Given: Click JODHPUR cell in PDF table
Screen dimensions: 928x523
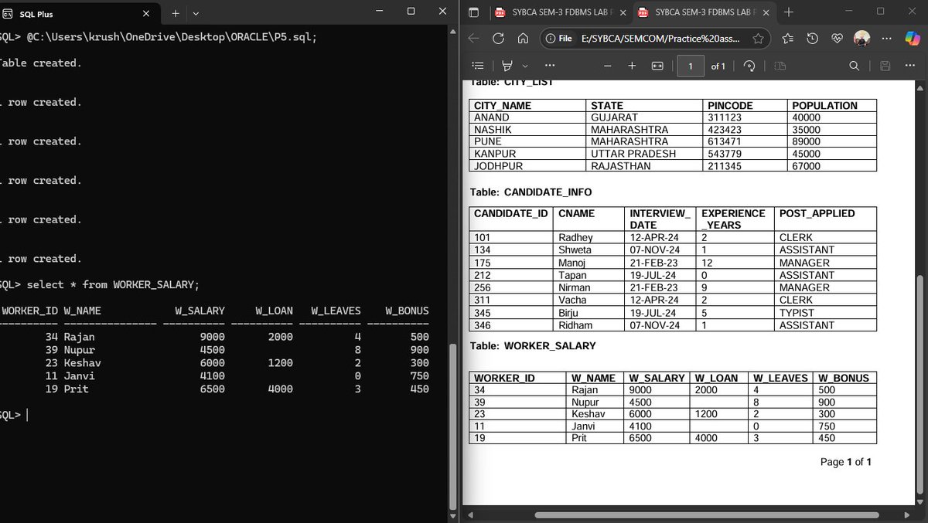Looking at the screenshot, I should pos(527,166).
